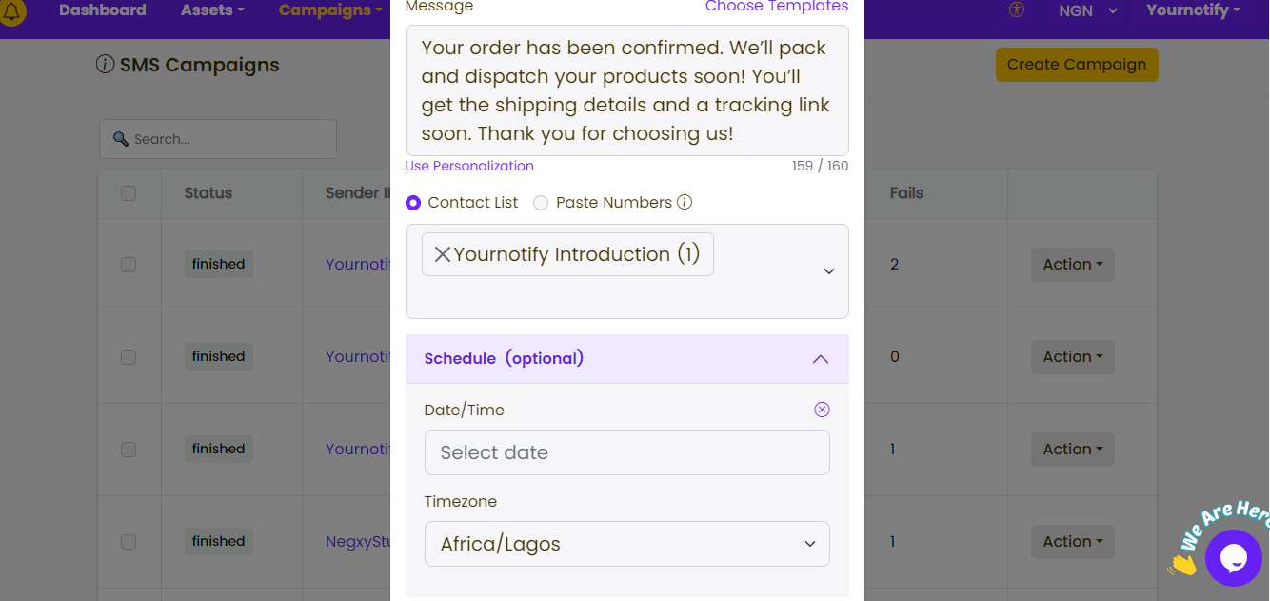The width and height of the screenshot is (1270, 601).
Task: Tick the select-all checkbox in table header
Action: 129,193
